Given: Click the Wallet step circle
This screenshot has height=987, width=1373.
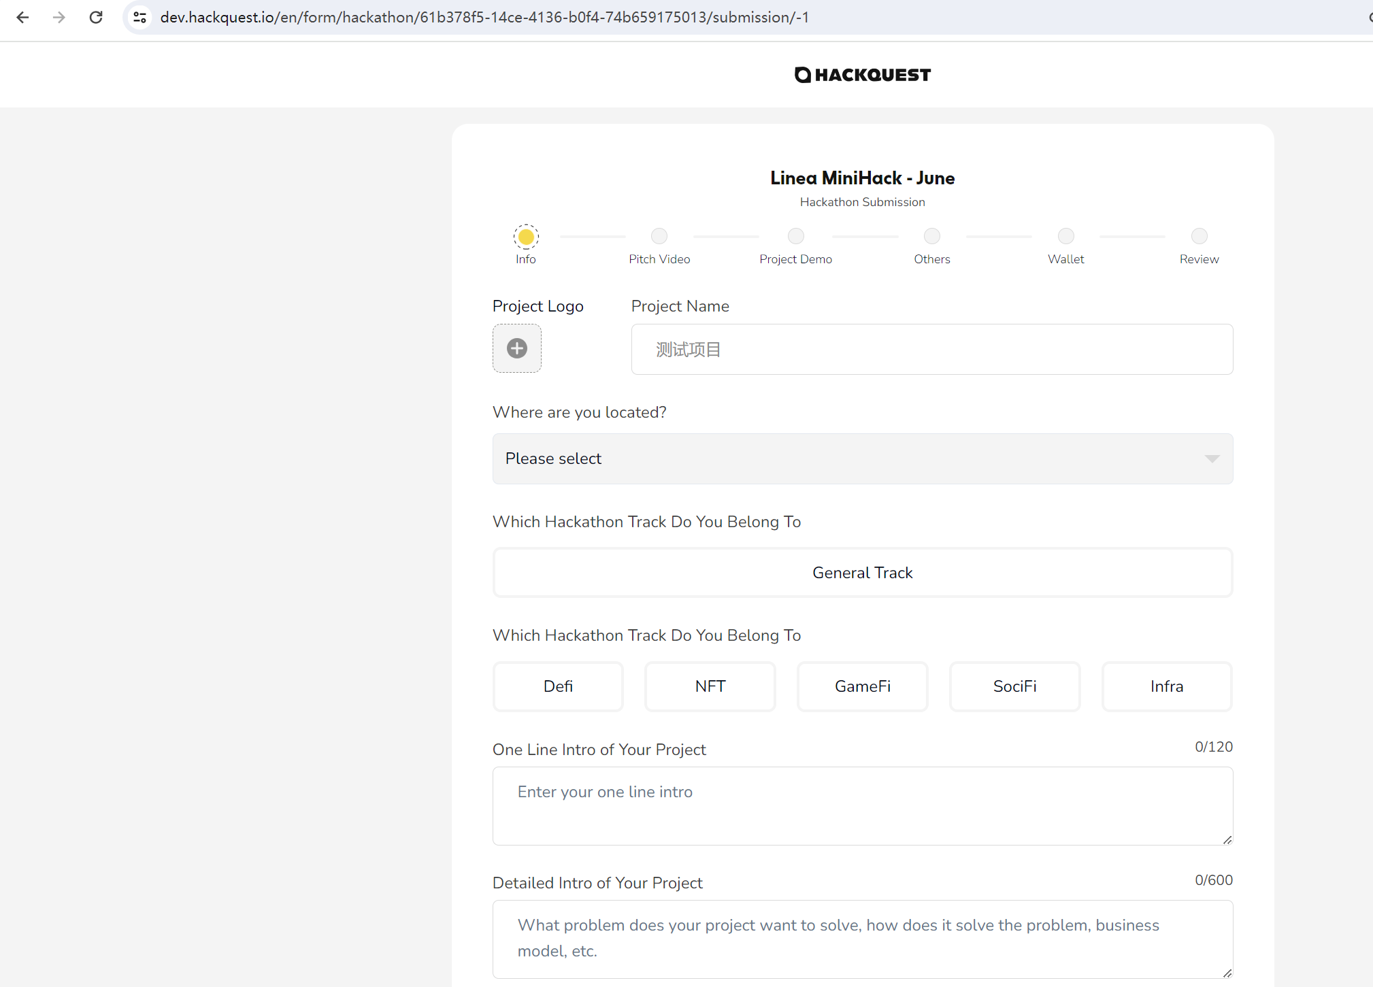Looking at the screenshot, I should point(1066,236).
